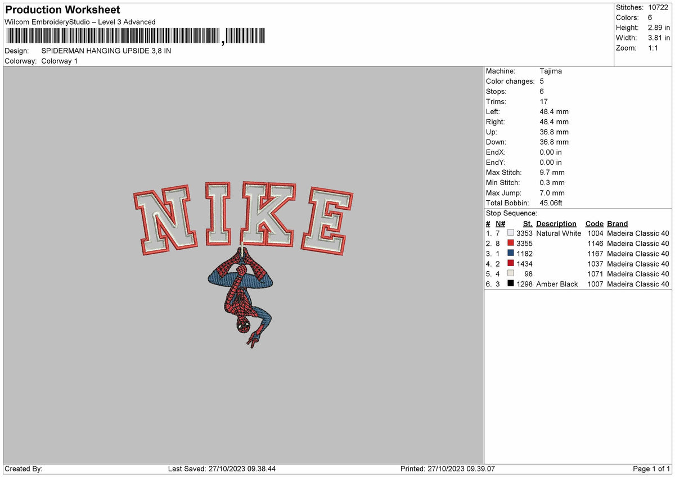Click the Height value 2.89 in
This screenshot has width=675, height=477.
[x=659, y=28]
